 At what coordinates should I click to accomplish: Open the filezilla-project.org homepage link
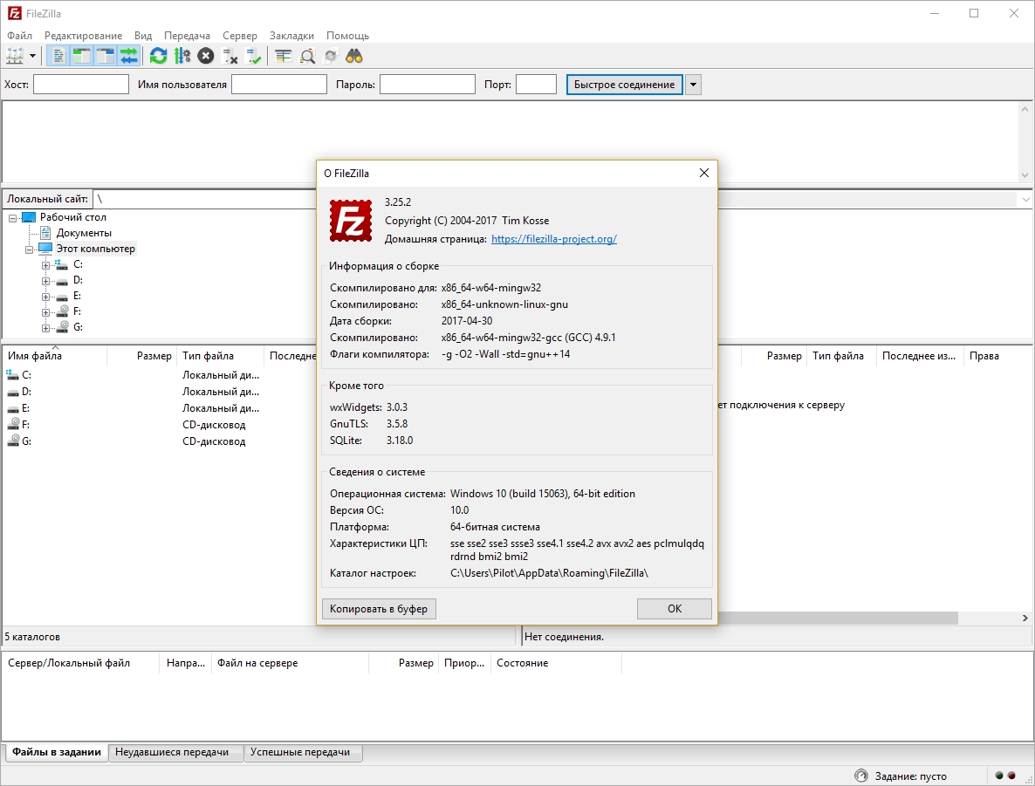(x=554, y=239)
